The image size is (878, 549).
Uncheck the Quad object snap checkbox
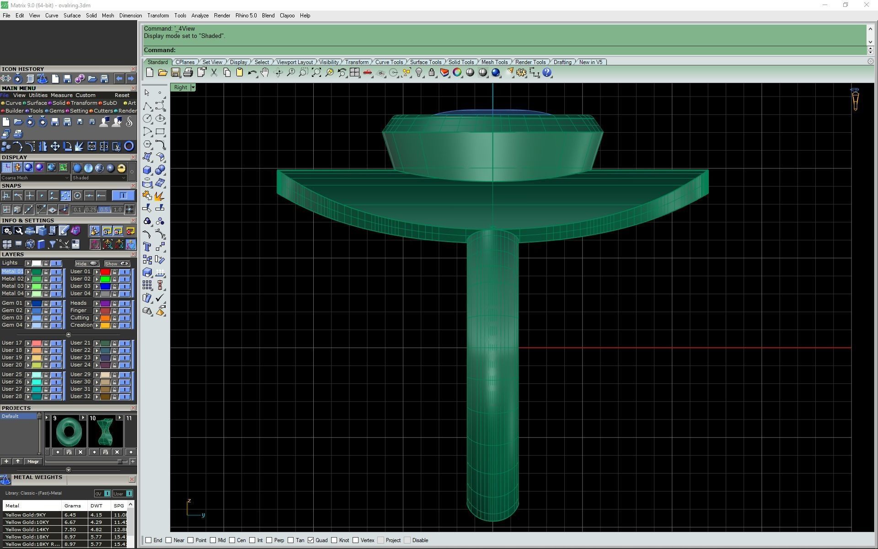click(311, 540)
